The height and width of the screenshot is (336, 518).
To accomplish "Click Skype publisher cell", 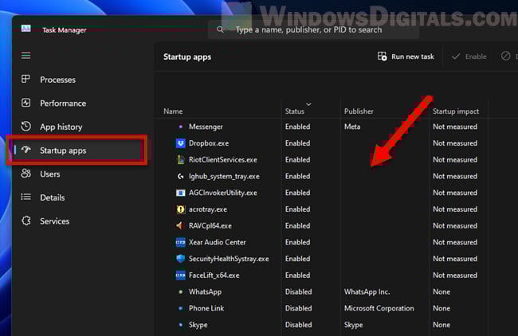I will 353,325.
